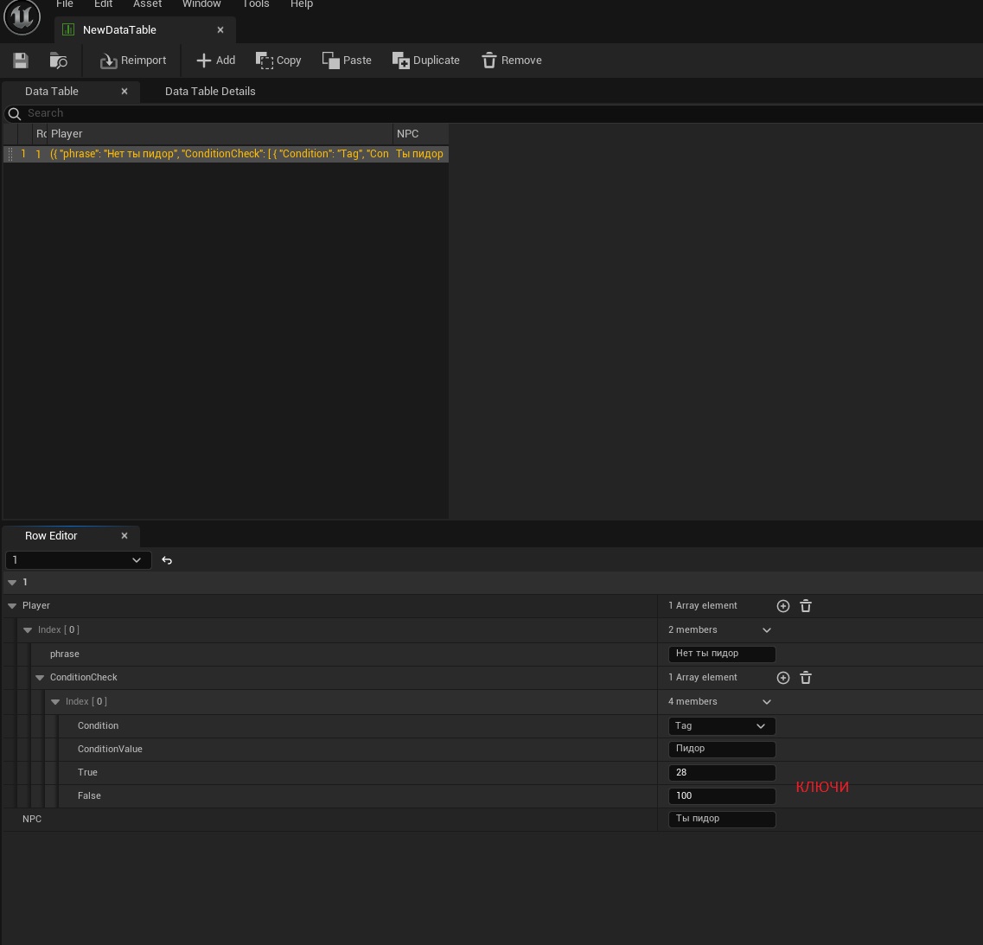
Task: Duplicate the selected row
Action: (425, 61)
